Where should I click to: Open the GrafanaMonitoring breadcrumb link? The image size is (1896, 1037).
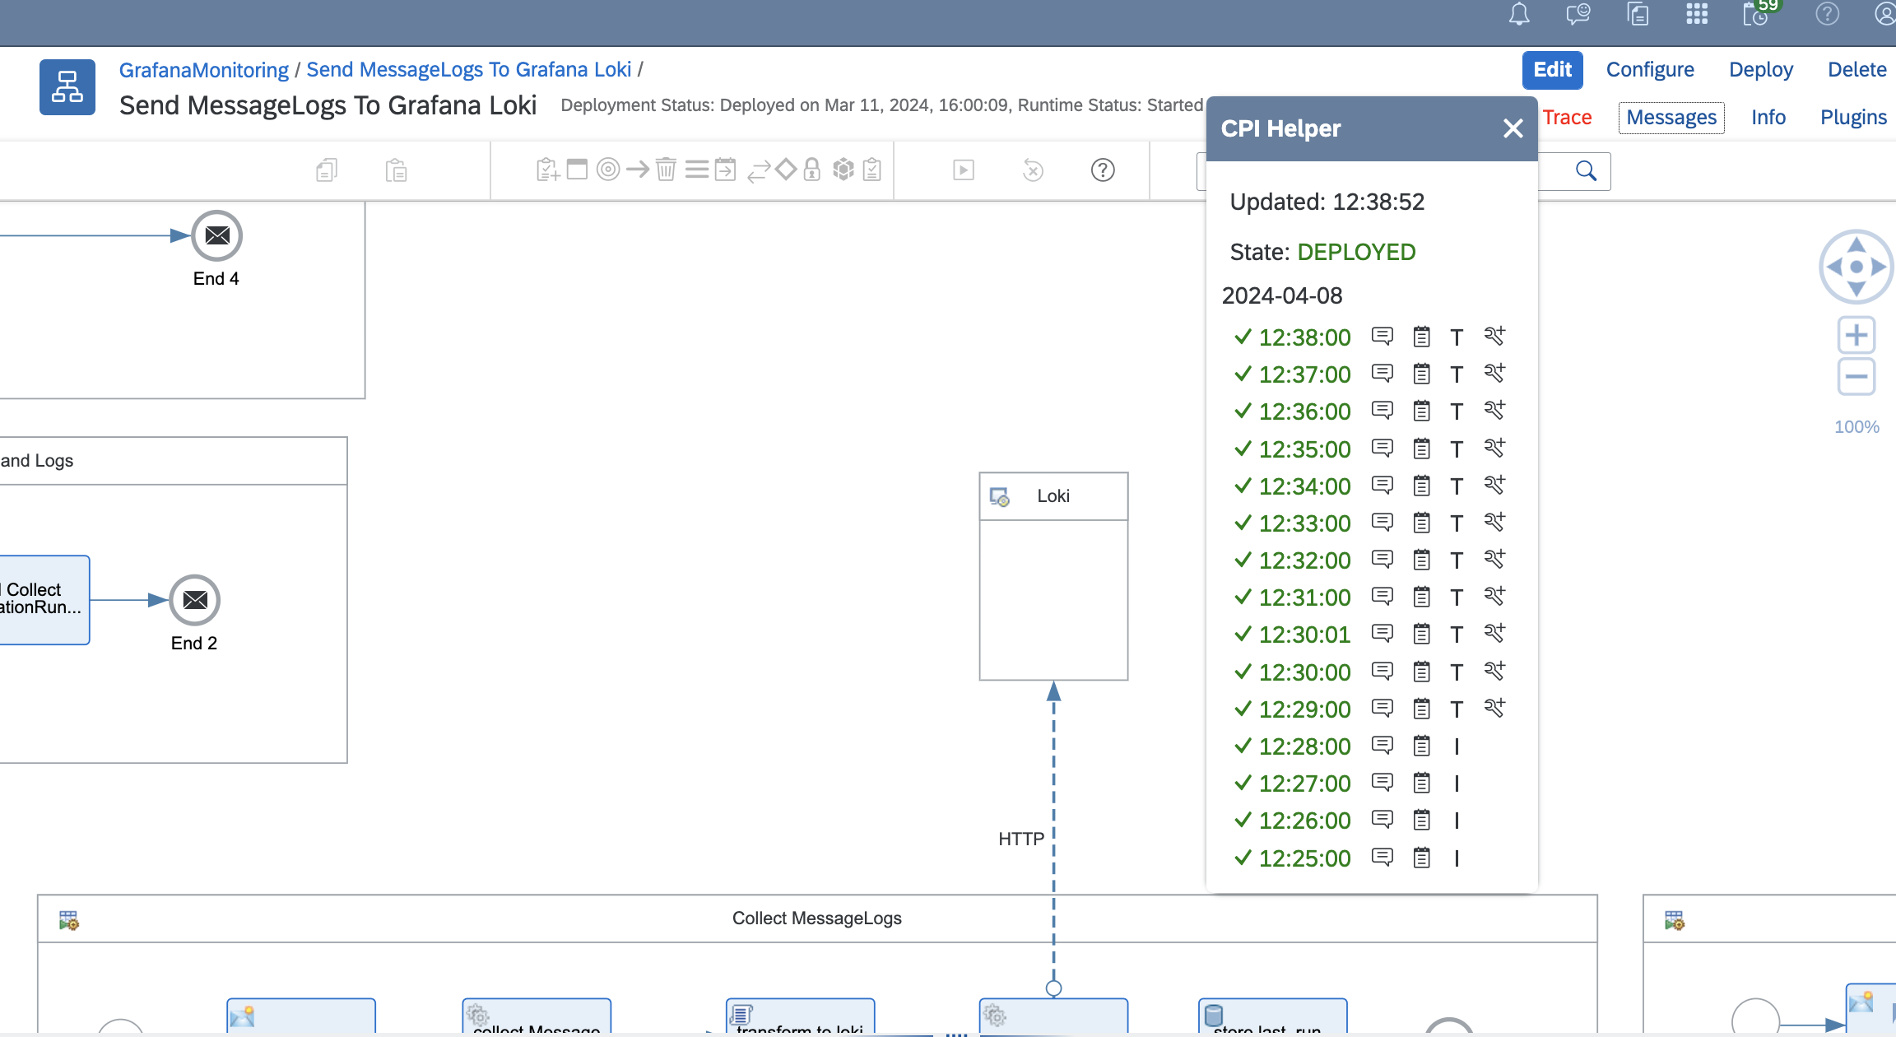(203, 70)
